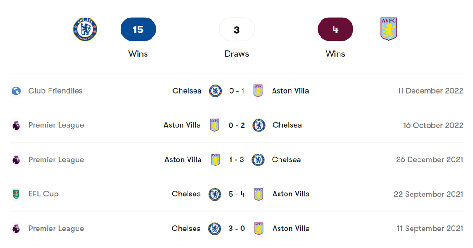Open the 0 - 2 match score
Image resolution: width=473 pixels, height=248 pixels.
coord(236,125)
